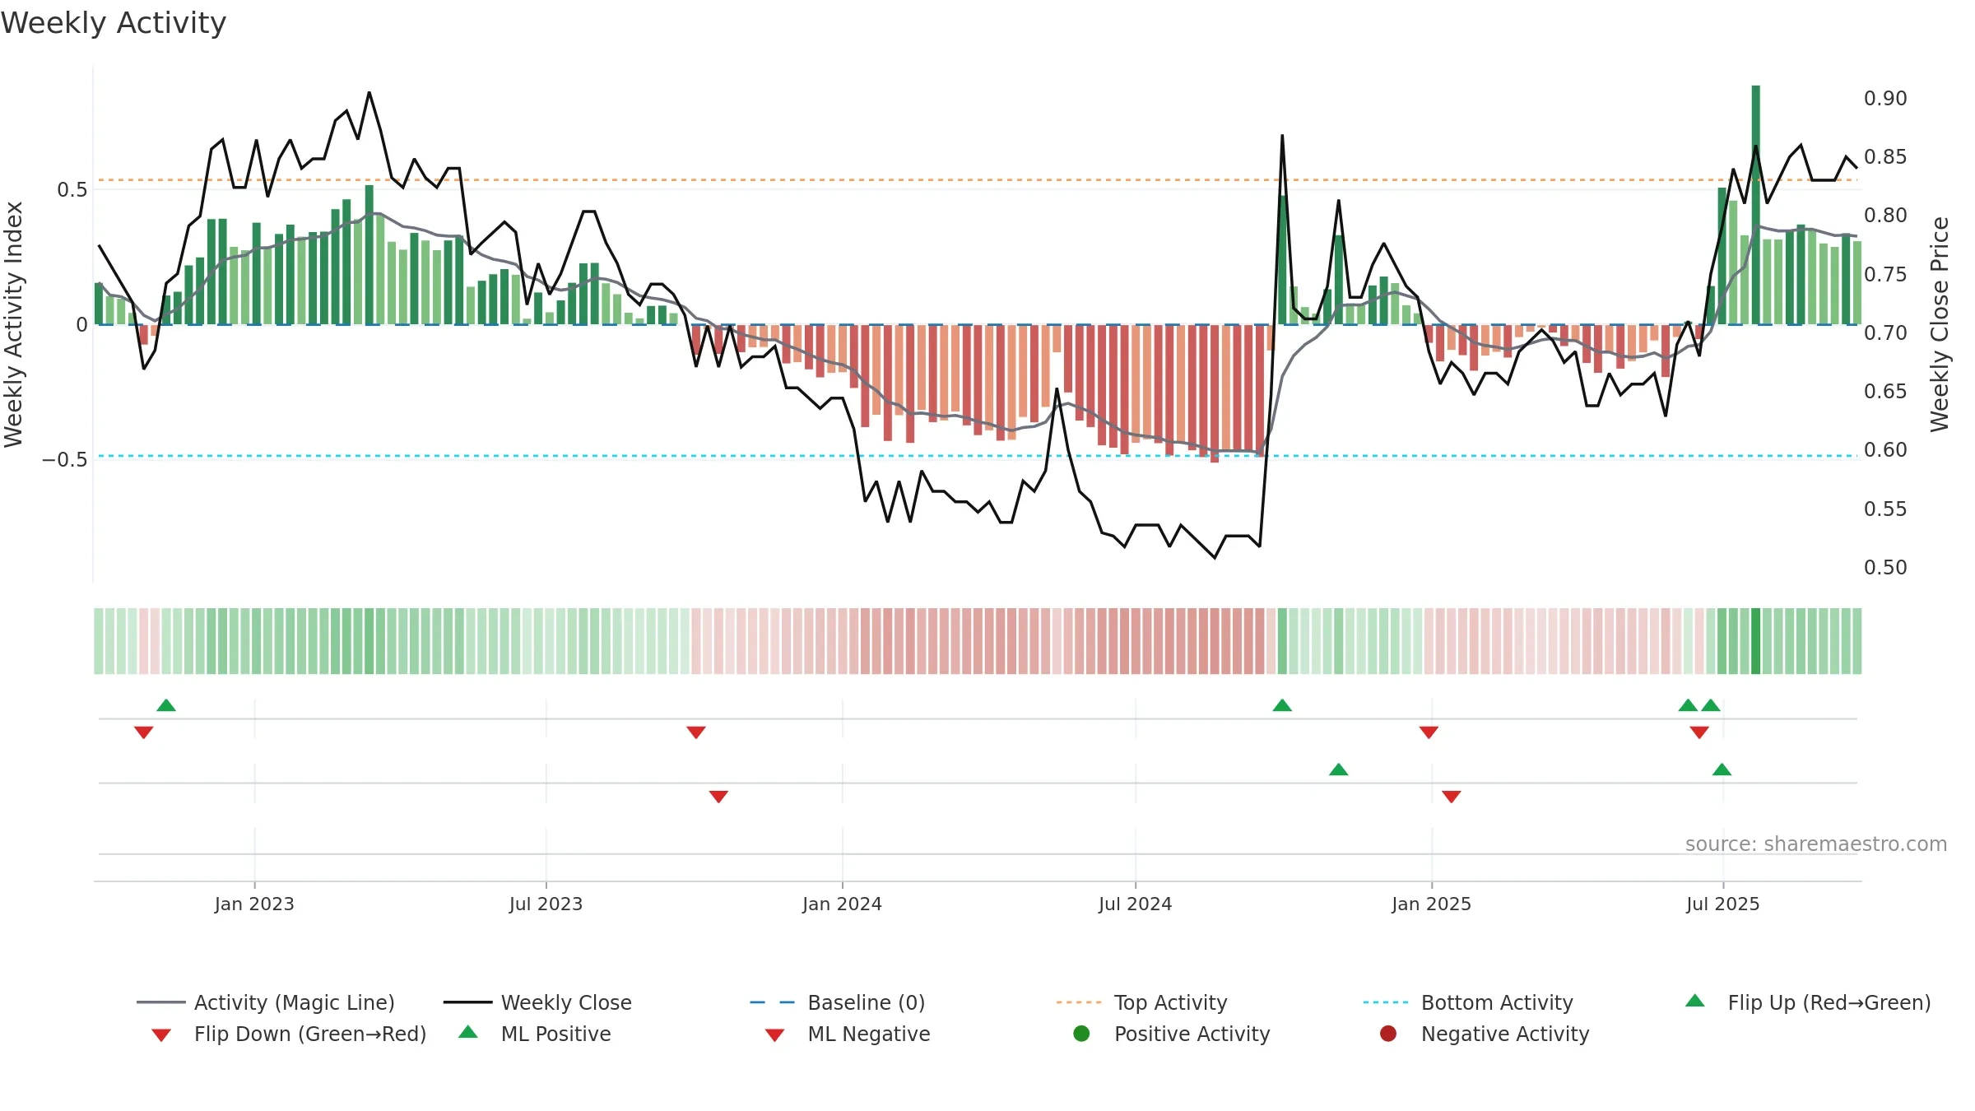
Task: Click the Activity (Magic Line) legend entry
Action: [266, 1002]
